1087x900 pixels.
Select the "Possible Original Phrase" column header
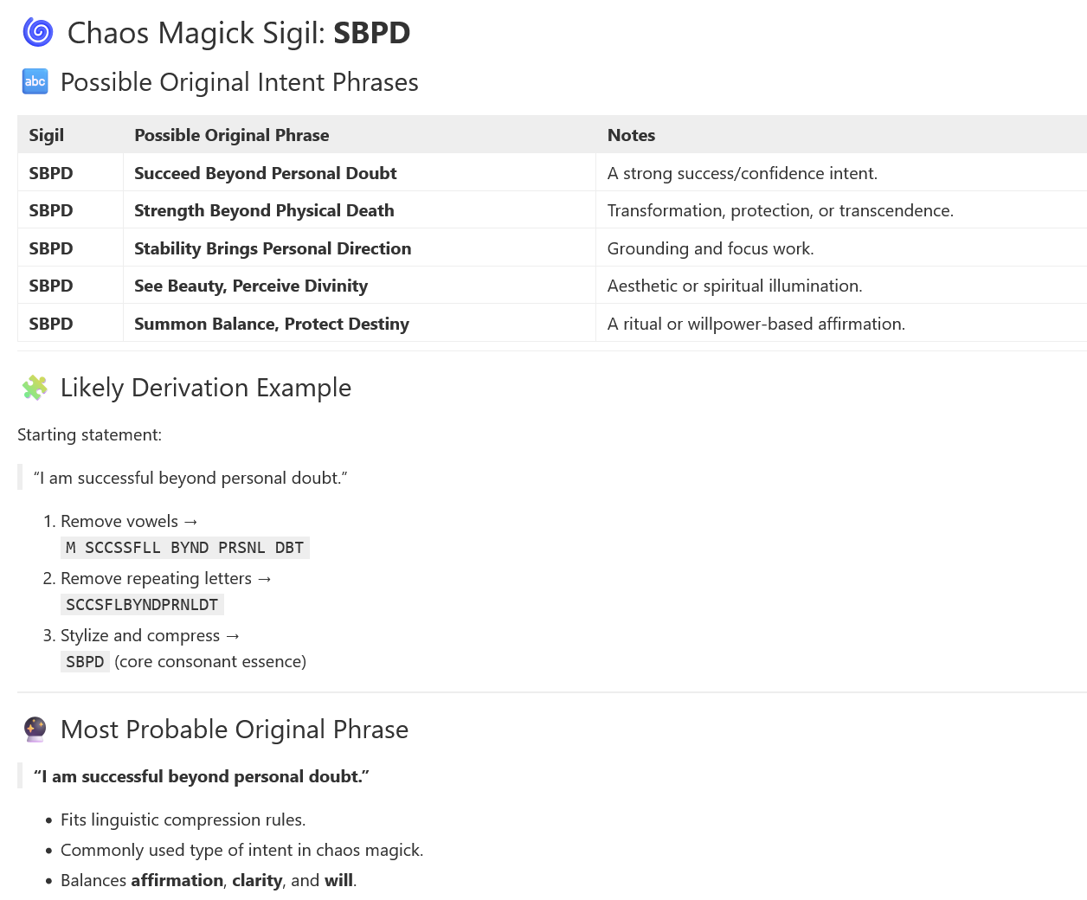(x=232, y=135)
